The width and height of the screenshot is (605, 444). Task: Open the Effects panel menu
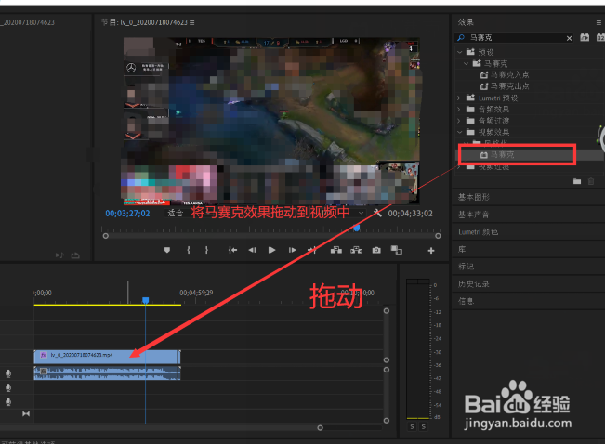tap(598, 22)
